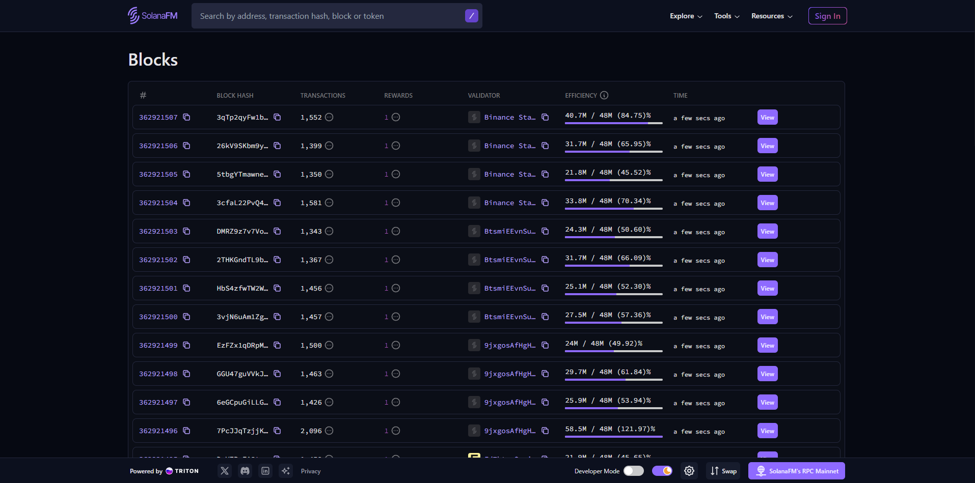Screen dimensions: 975x483
Task: Enable Developer Mode toggle
Action: pyautogui.click(x=633, y=471)
